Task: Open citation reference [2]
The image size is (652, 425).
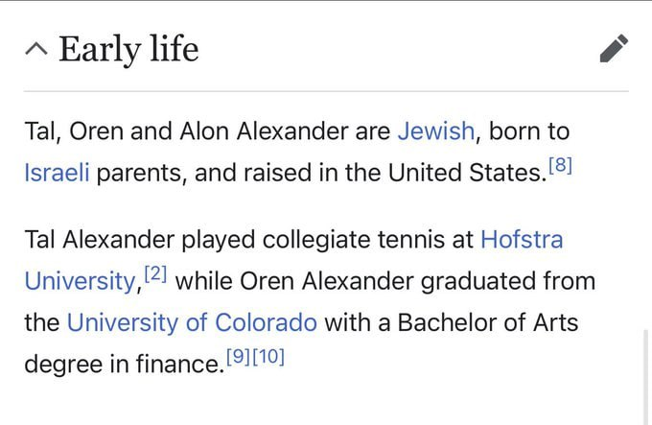Action: click(154, 274)
